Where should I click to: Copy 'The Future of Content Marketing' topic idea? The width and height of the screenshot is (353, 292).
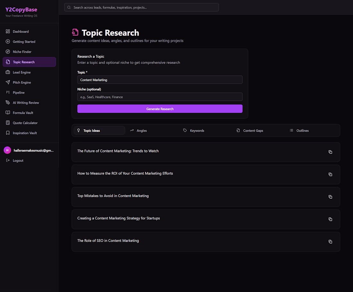coord(330,152)
